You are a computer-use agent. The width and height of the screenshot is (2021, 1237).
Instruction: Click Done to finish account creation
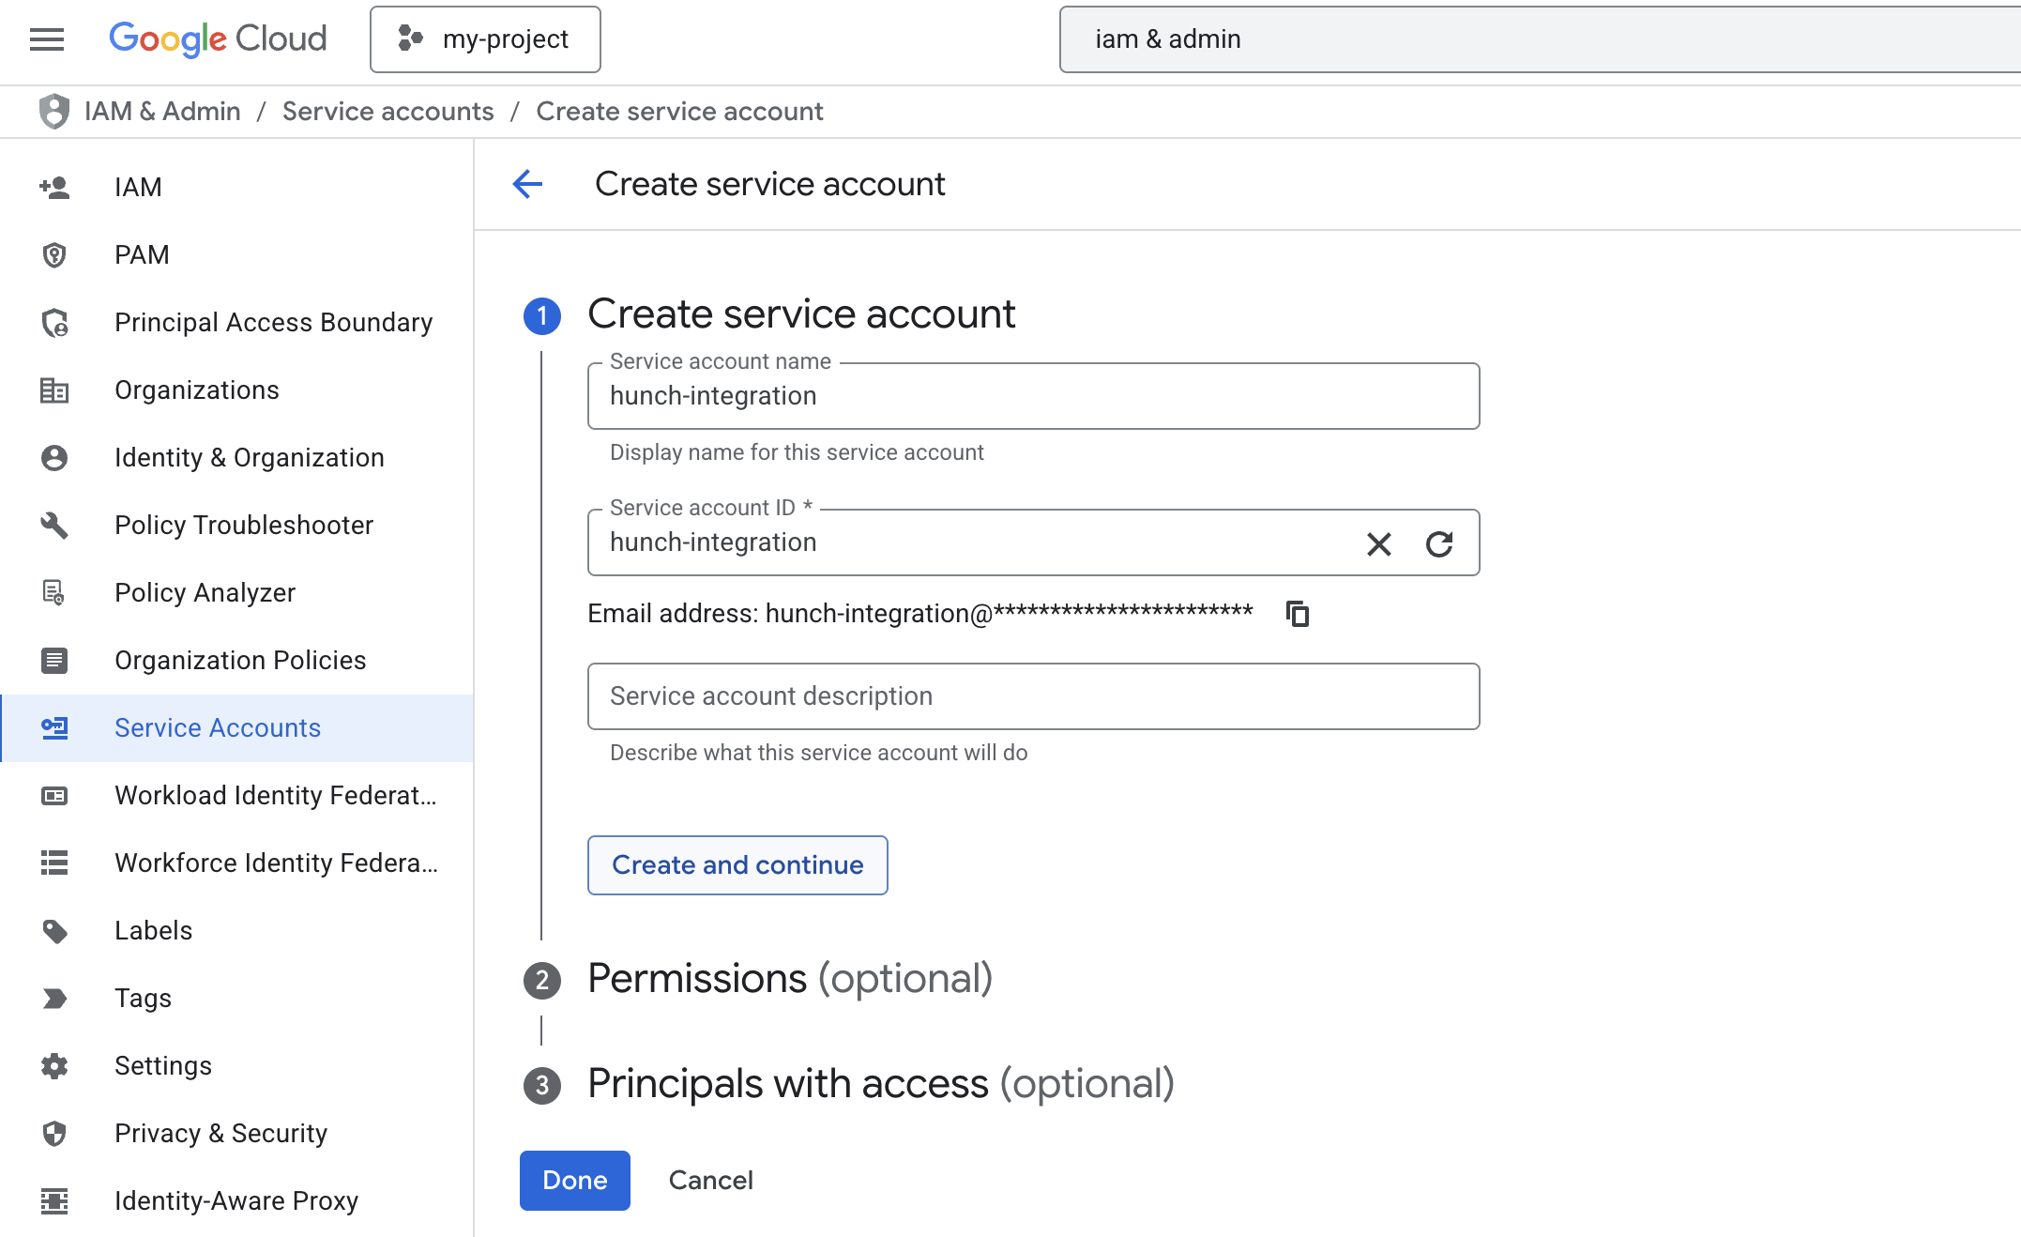coord(574,1180)
